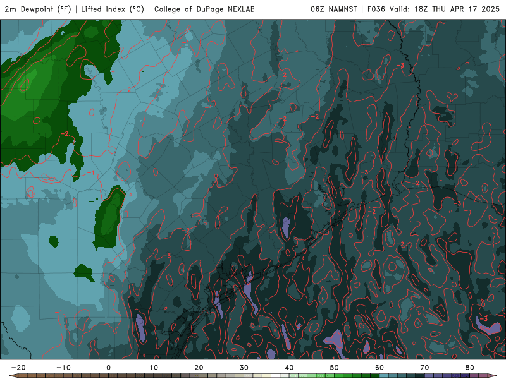Click the 20 label on the color scale

[199, 368]
